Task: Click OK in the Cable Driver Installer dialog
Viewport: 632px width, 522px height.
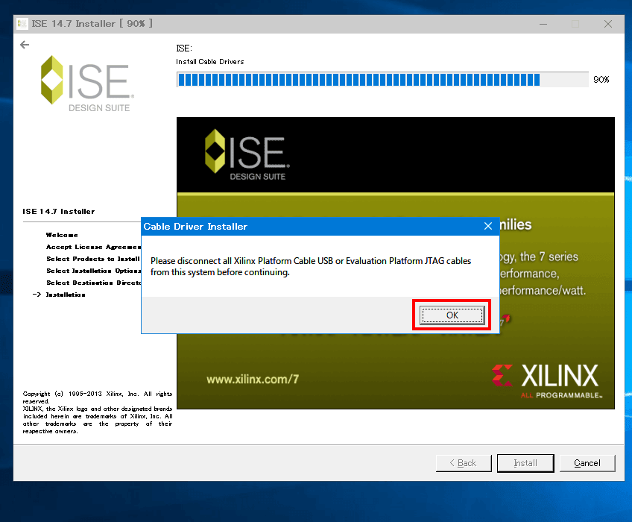Action: pos(452,315)
